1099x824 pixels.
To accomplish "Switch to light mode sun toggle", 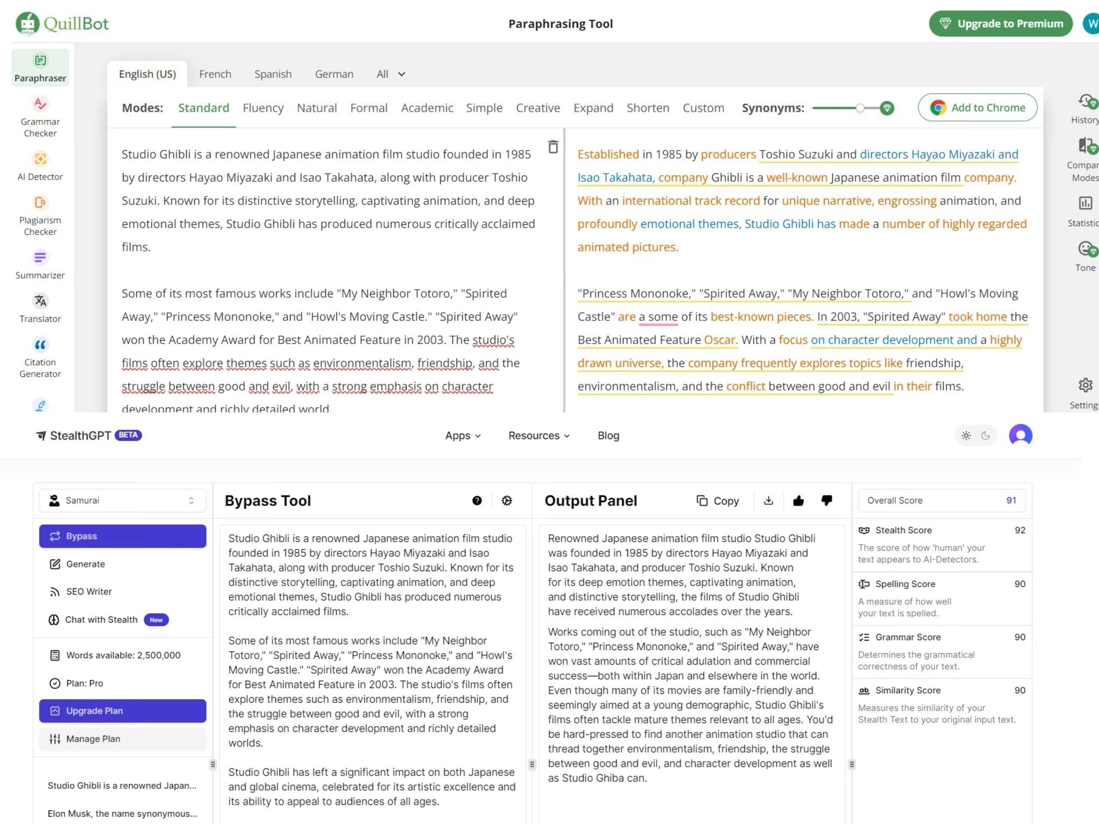I will click(965, 436).
